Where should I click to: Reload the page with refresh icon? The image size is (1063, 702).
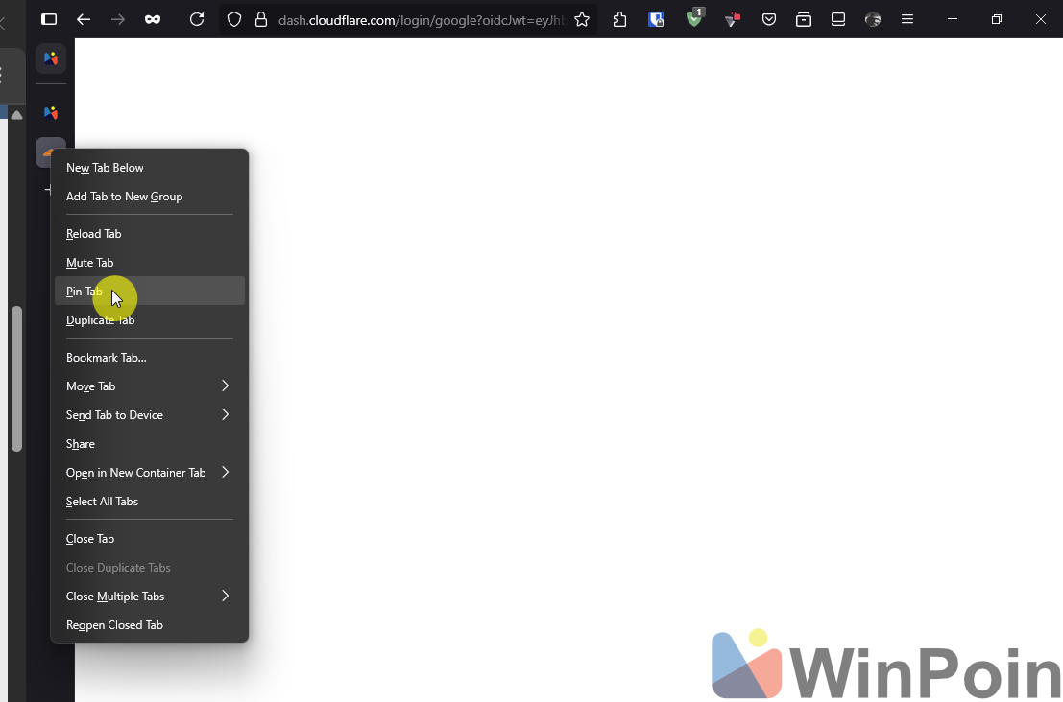tap(197, 19)
